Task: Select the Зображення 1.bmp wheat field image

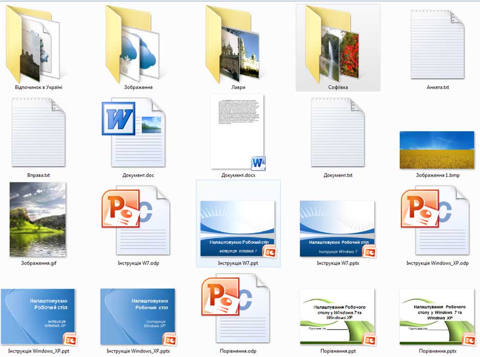Action: click(437, 150)
